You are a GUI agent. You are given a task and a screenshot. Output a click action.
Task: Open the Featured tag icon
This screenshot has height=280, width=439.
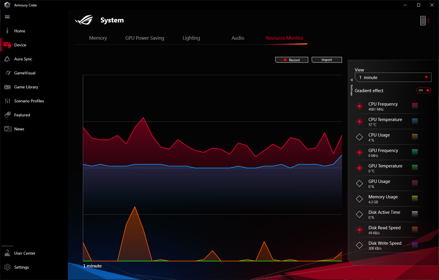[8, 115]
